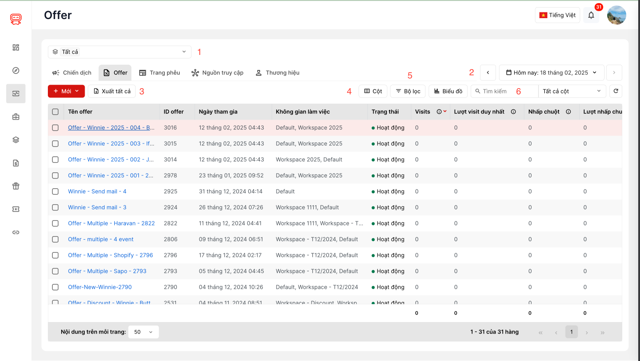This screenshot has height=361, width=640.
Task: Select the checkbox for Offer-New-Winnie-2790
Action: pyautogui.click(x=55, y=287)
